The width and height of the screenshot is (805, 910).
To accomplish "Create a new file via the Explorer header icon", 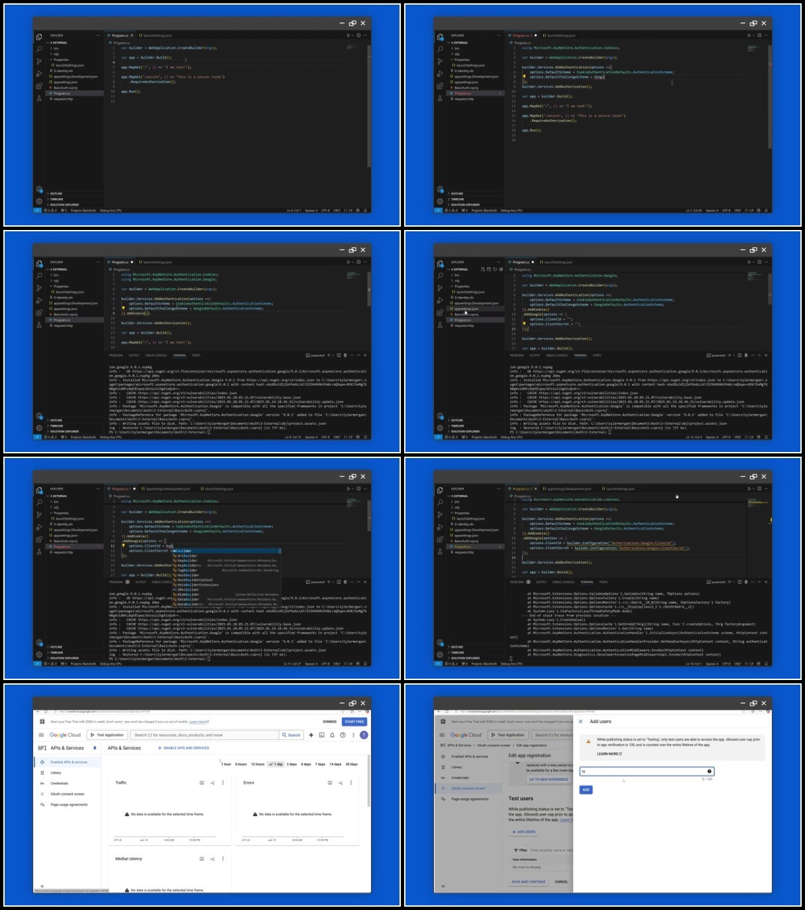I will click(482, 269).
